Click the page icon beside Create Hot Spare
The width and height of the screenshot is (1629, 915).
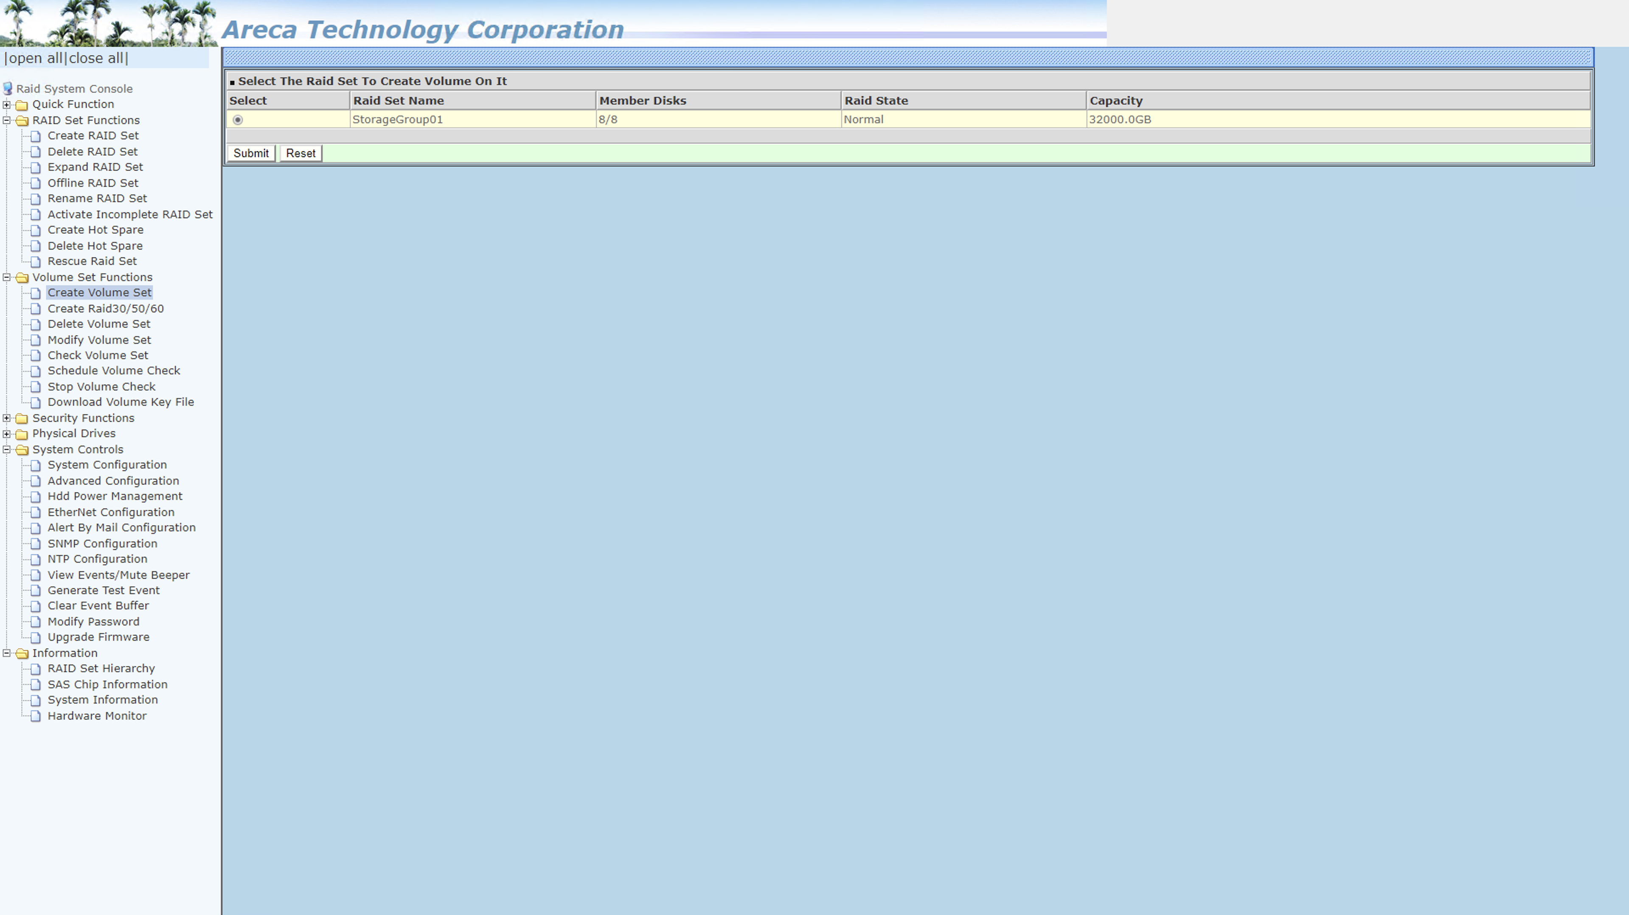pyautogui.click(x=36, y=230)
